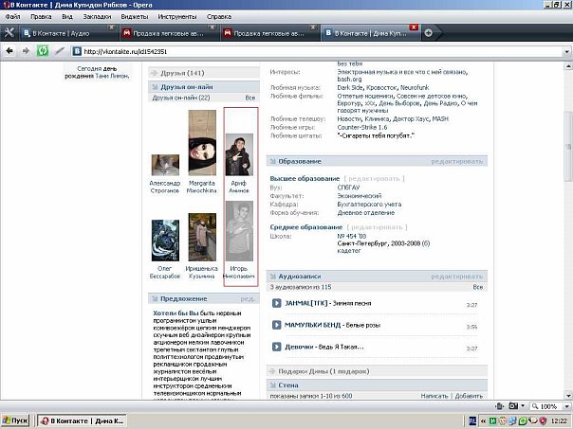Image resolution: width=573 pixels, height=429 pixels.
Task: Click the page scrollbar down arrow
Action: click(568, 396)
